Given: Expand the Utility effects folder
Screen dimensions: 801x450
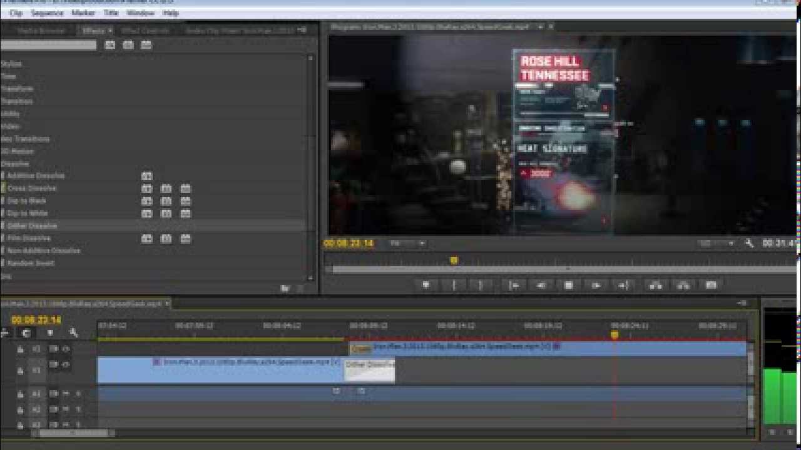Looking at the screenshot, I should (10, 114).
